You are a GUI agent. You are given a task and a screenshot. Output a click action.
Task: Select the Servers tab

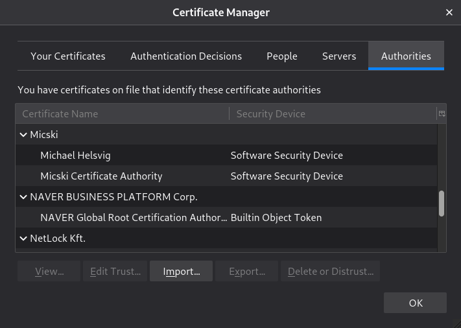(339, 56)
